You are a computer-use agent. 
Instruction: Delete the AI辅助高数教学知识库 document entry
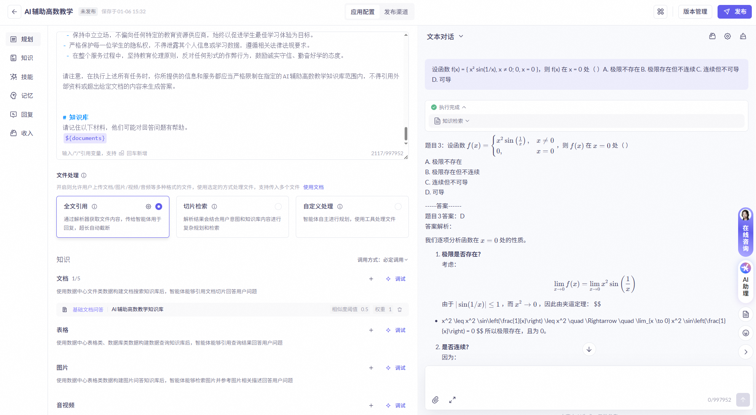click(400, 310)
